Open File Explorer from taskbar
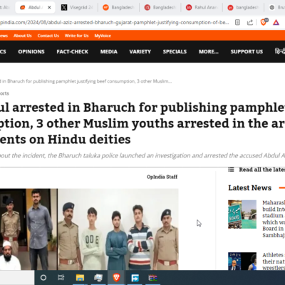Image resolution: width=285 pixels, height=285 pixels. click(80, 277)
